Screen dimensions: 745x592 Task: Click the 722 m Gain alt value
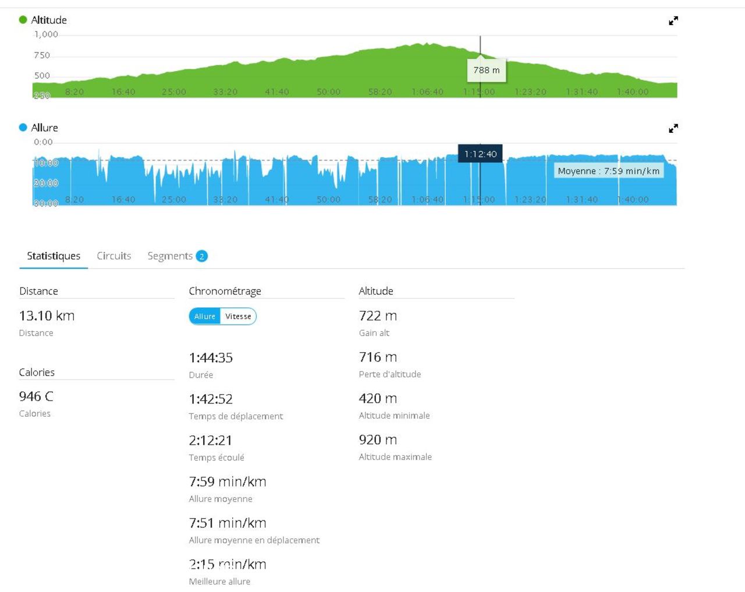[378, 316]
